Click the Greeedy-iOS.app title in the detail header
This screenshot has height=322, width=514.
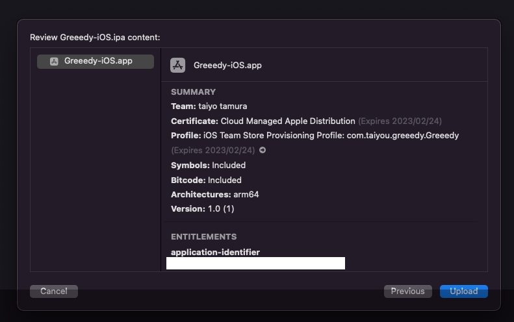pos(227,65)
